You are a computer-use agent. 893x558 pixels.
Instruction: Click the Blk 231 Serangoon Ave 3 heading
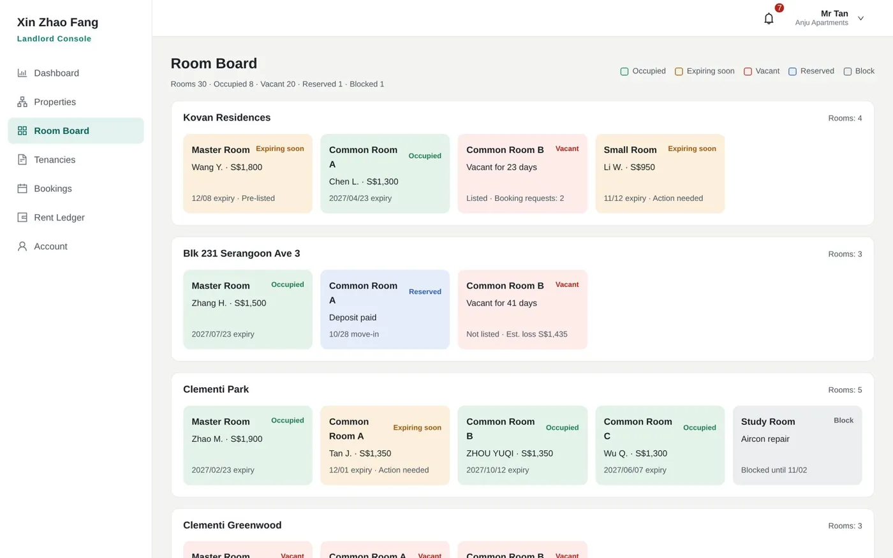tap(241, 253)
